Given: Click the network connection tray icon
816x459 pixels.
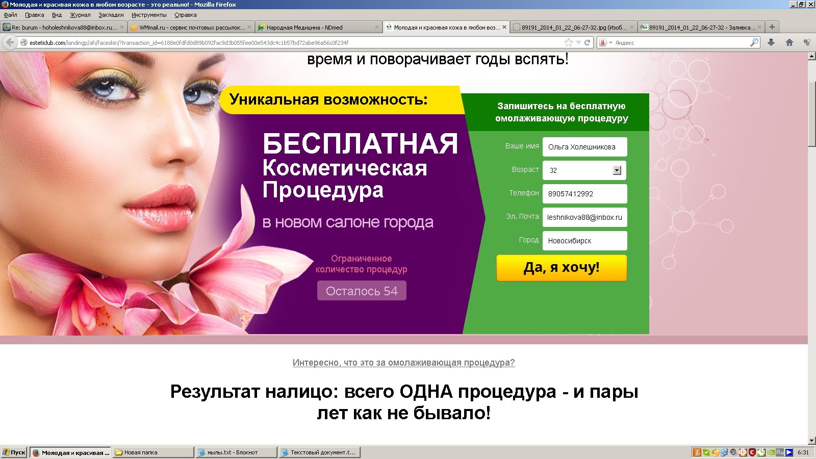Looking at the screenshot, I should [x=724, y=452].
